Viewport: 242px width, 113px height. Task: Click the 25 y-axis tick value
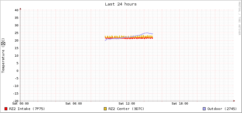point(17,33)
